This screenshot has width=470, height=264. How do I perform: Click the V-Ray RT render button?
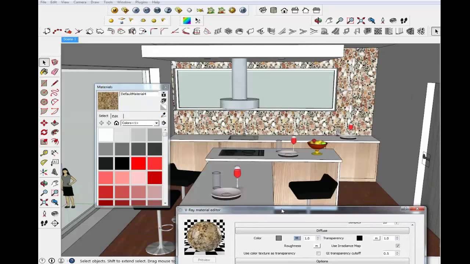point(147,10)
